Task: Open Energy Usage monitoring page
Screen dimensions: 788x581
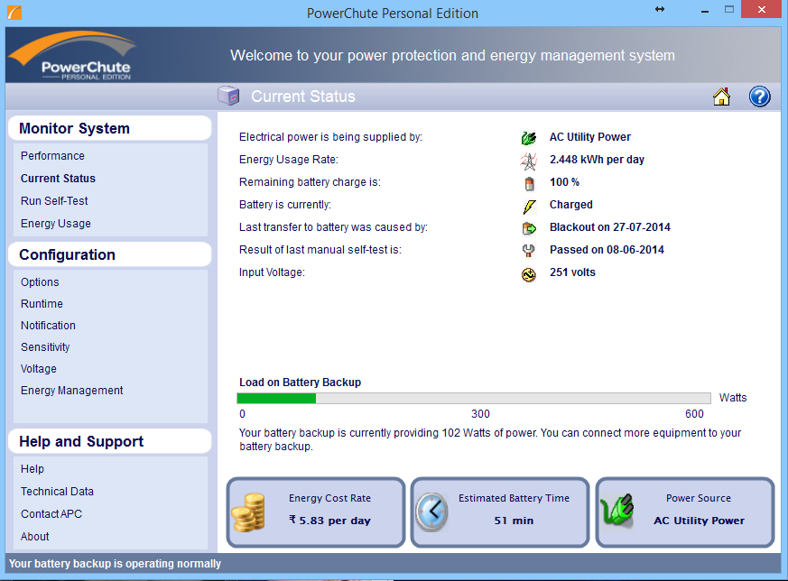Action: tap(56, 224)
